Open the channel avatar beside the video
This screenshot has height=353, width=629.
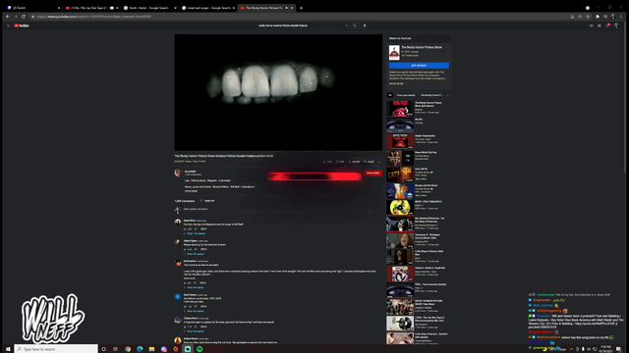click(x=178, y=173)
